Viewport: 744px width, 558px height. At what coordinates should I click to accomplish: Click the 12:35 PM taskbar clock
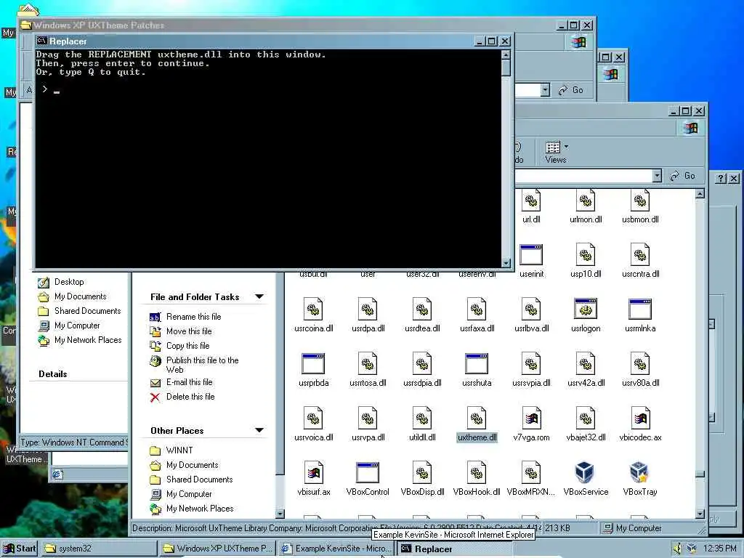tap(720, 549)
